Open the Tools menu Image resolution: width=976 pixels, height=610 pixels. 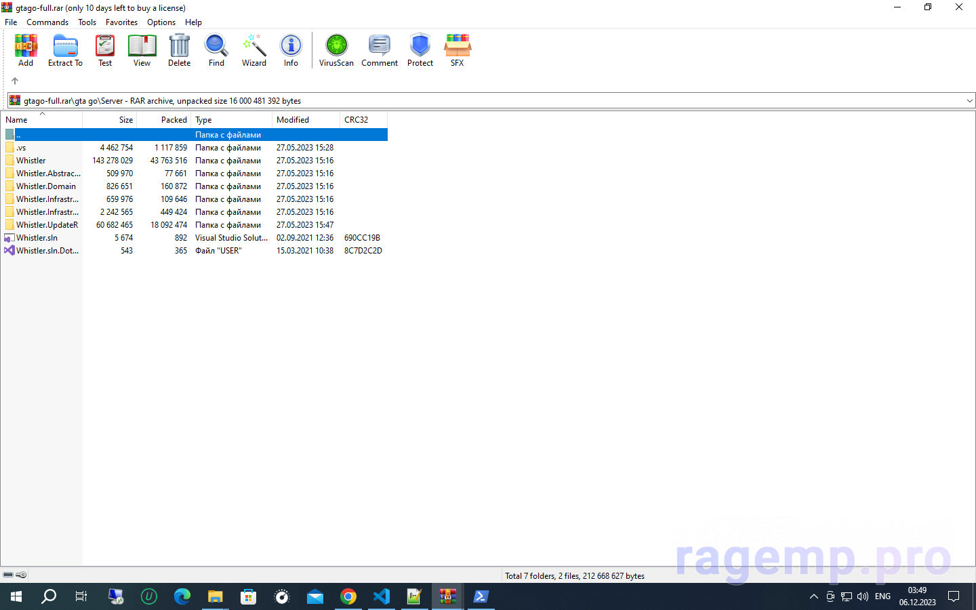[x=87, y=22]
